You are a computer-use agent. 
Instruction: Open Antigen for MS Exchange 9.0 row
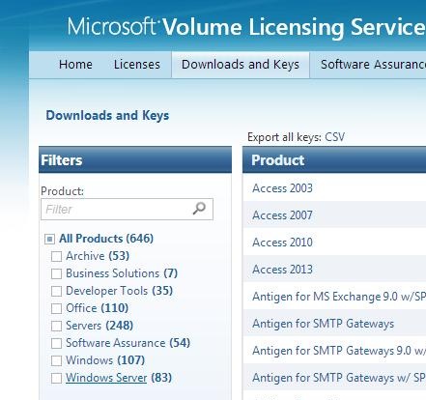click(x=334, y=297)
